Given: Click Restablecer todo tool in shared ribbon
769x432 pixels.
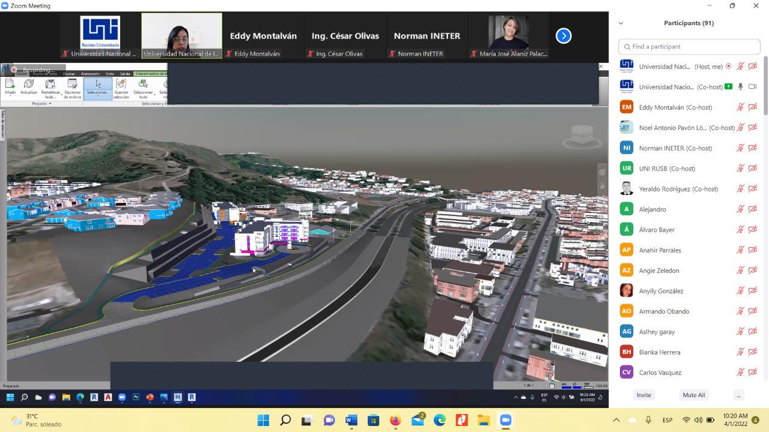Looking at the screenshot, I should pyautogui.click(x=50, y=89).
